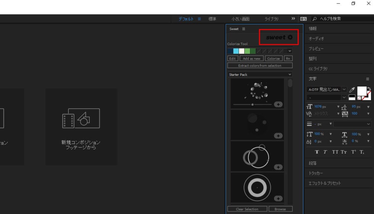This screenshot has width=374, height=214.
Task: Toggle subscript text style
Action: (x=362, y=152)
